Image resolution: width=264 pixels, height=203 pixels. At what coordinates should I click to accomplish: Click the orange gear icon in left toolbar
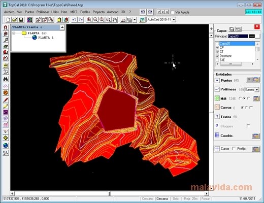[x=6, y=93]
